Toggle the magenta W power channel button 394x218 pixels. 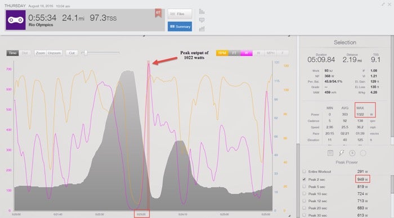247,53
